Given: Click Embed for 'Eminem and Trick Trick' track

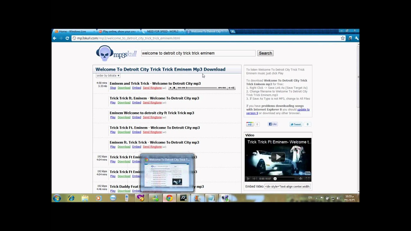Looking at the screenshot, I should (x=136, y=88).
